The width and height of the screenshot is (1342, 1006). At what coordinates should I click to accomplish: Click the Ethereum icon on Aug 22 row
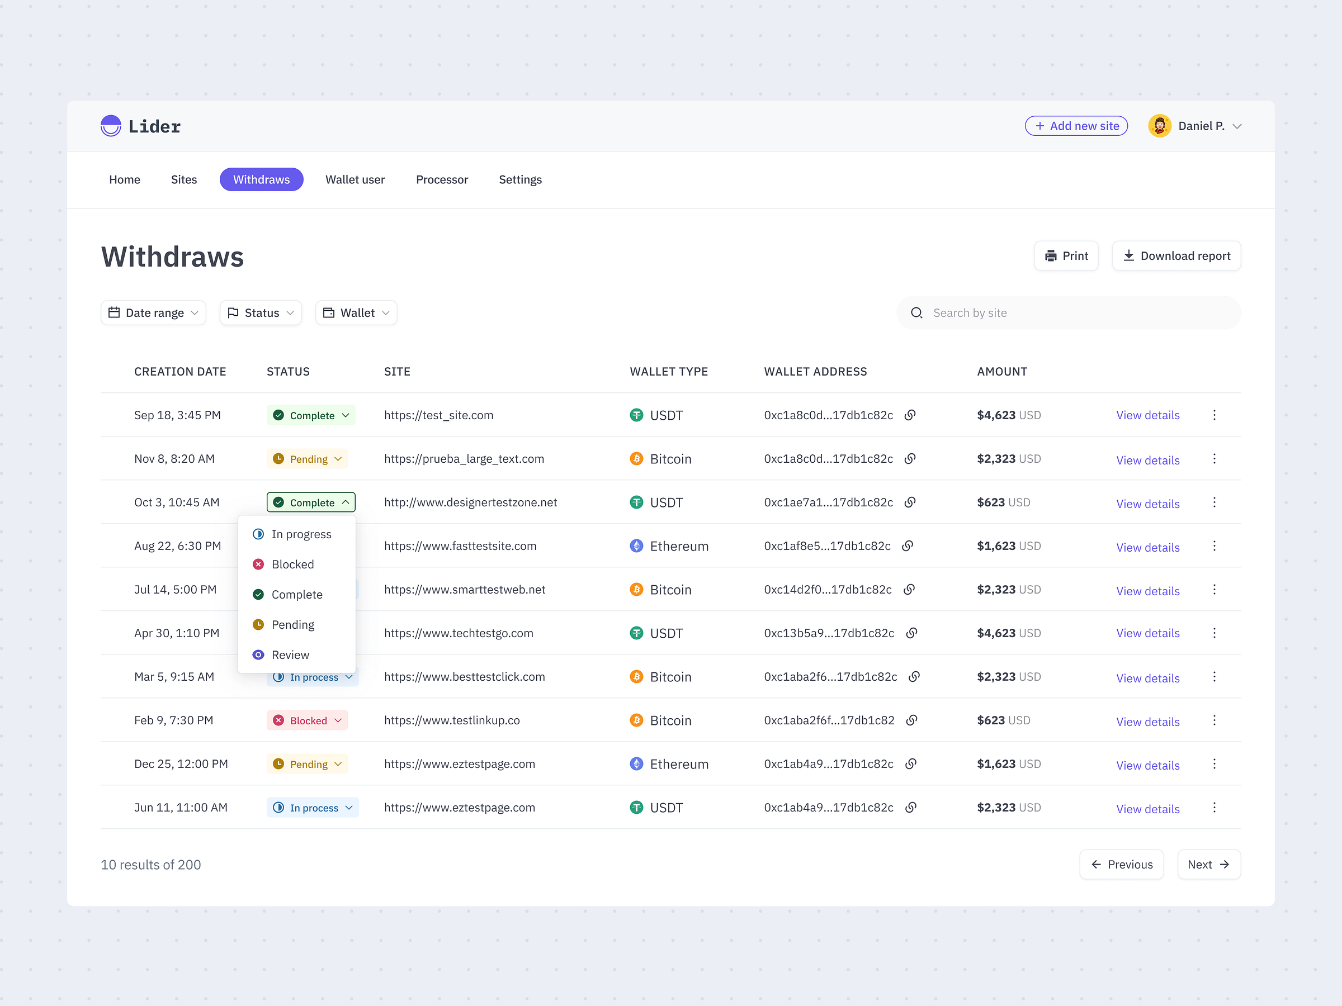point(636,545)
